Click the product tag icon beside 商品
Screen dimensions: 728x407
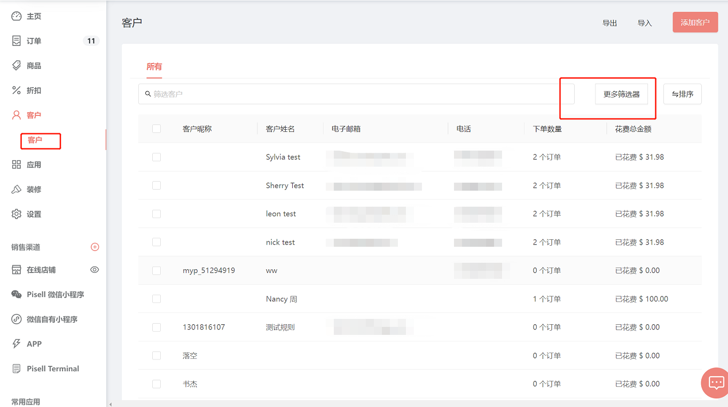coord(17,65)
